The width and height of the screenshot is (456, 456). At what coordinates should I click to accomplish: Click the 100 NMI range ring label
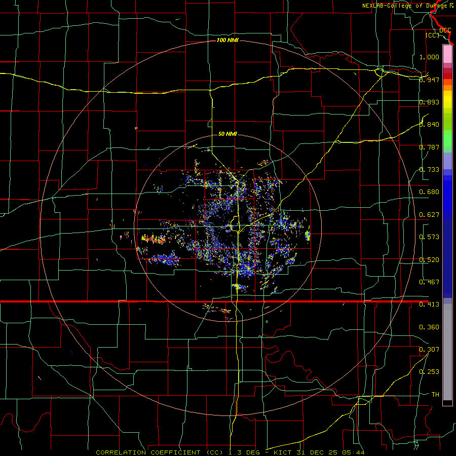pyautogui.click(x=227, y=40)
